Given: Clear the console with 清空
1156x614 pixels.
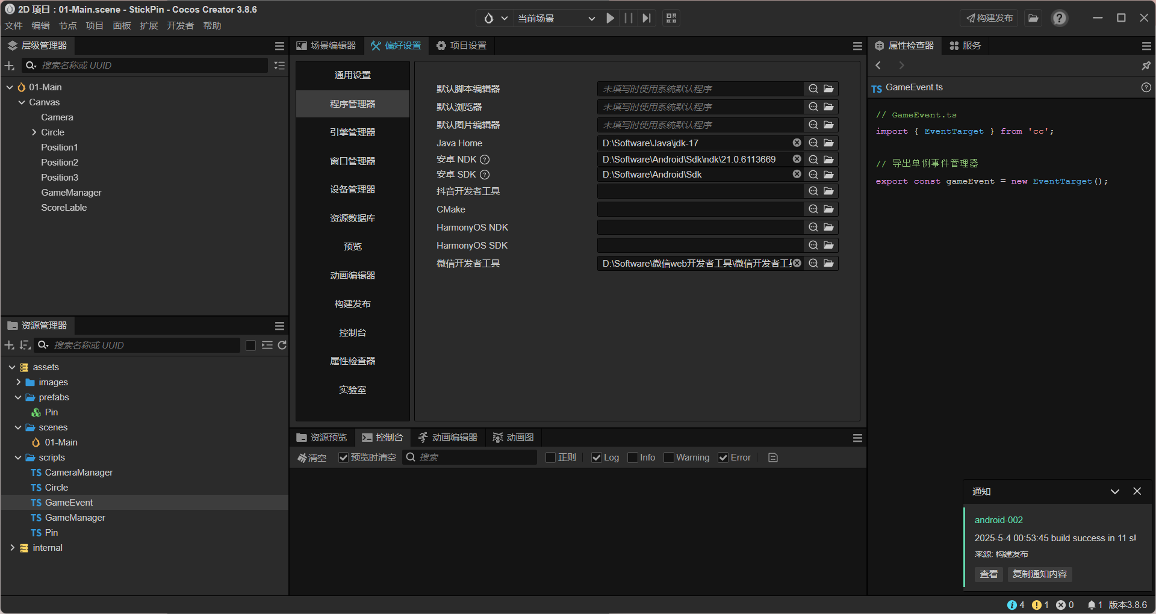Looking at the screenshot, I should coord(312,457).
